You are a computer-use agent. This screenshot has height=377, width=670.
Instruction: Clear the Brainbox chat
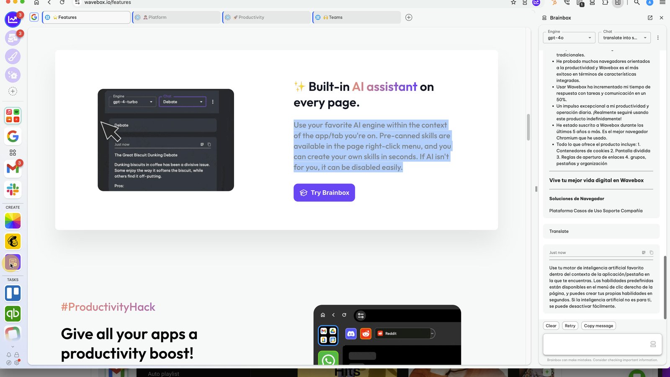pyautogui.click(x=551, y=326)
